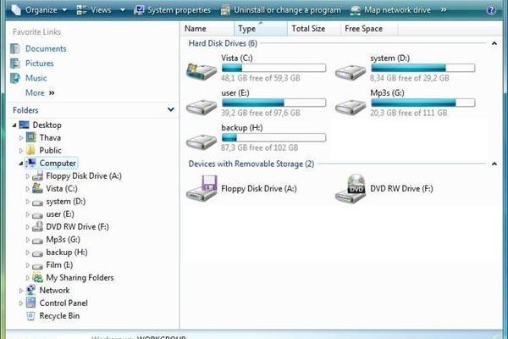Image resolution: width=508 pixels, height=339 pixels.
Task: Collapse the Devices with Removable Storage group arrow
Action: tap(494, 164)
